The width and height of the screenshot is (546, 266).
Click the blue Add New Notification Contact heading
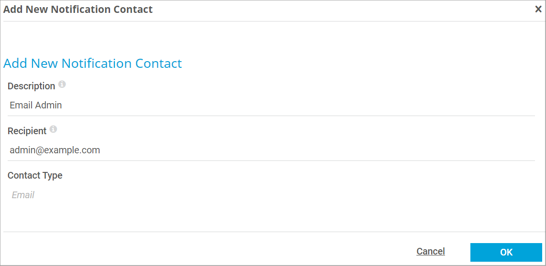[93, 64]
